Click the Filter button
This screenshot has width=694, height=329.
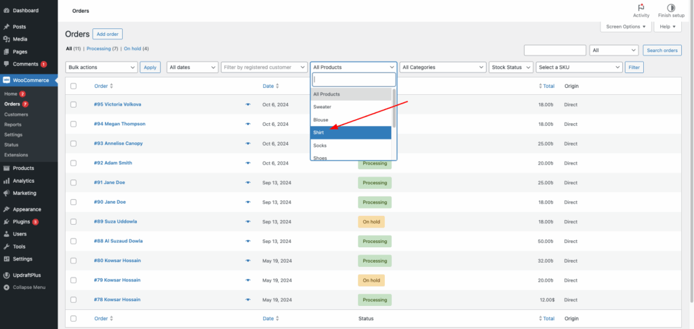634,67
